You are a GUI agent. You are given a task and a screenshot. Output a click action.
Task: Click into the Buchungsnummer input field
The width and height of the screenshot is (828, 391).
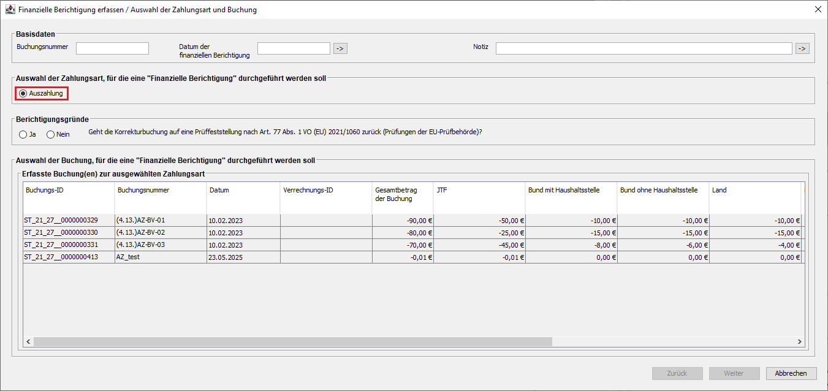pyautogui.click(x=112, y=48)
